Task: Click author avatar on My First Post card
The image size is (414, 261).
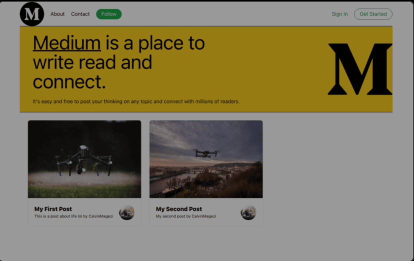Action: [x=126, y=212]
